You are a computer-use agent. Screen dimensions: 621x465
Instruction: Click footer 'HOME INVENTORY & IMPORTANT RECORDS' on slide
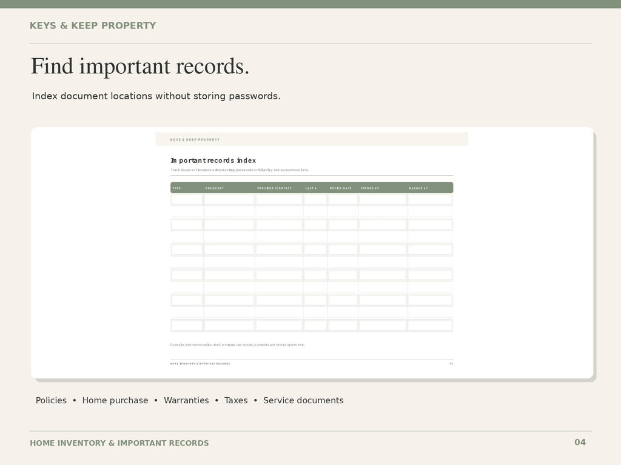119,443
